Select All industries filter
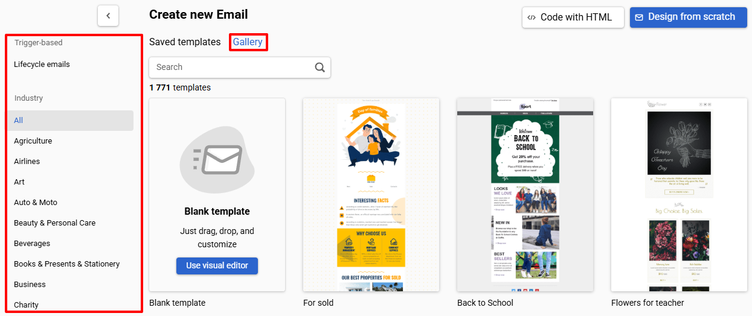Screen dimensions: 752x316 pyautogui.click(x=70, y=121)
